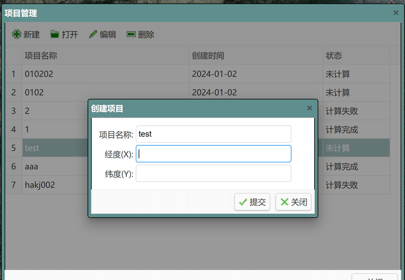The width and height of the screenshot is (405, 280).
Task: Click the 经度(X) longitude field
Action: [213, 154]
